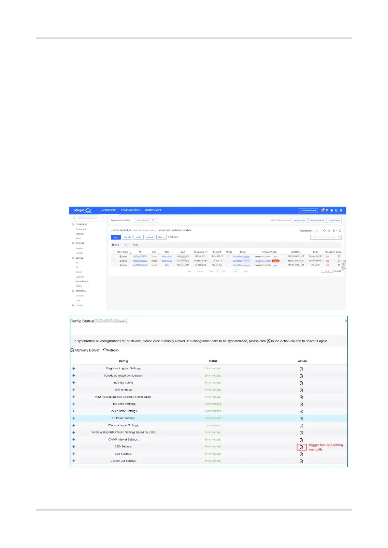The image size is (388, 548).
Task: Toggle the Auto Refresh switch
Action: [x=316, y=231]
